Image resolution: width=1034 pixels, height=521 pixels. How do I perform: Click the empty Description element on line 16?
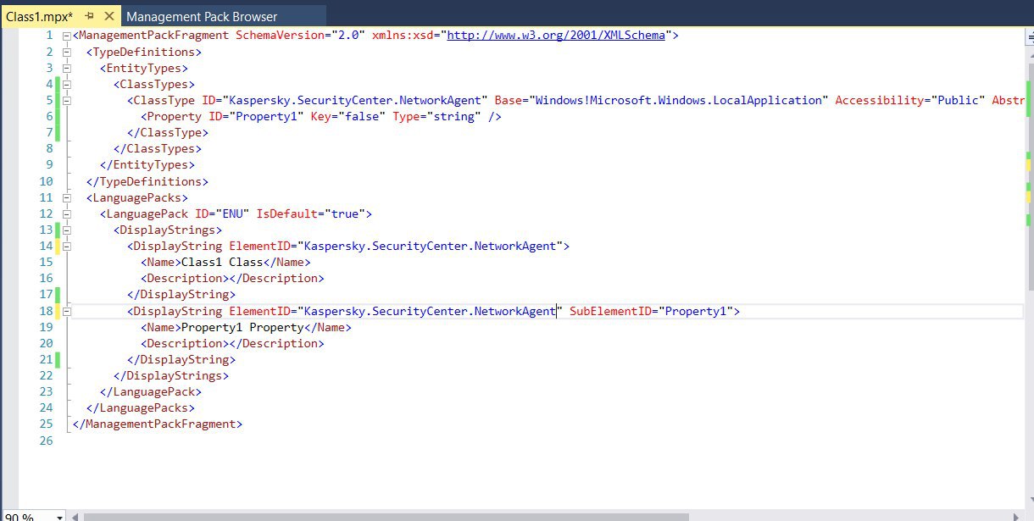(232, 279)
